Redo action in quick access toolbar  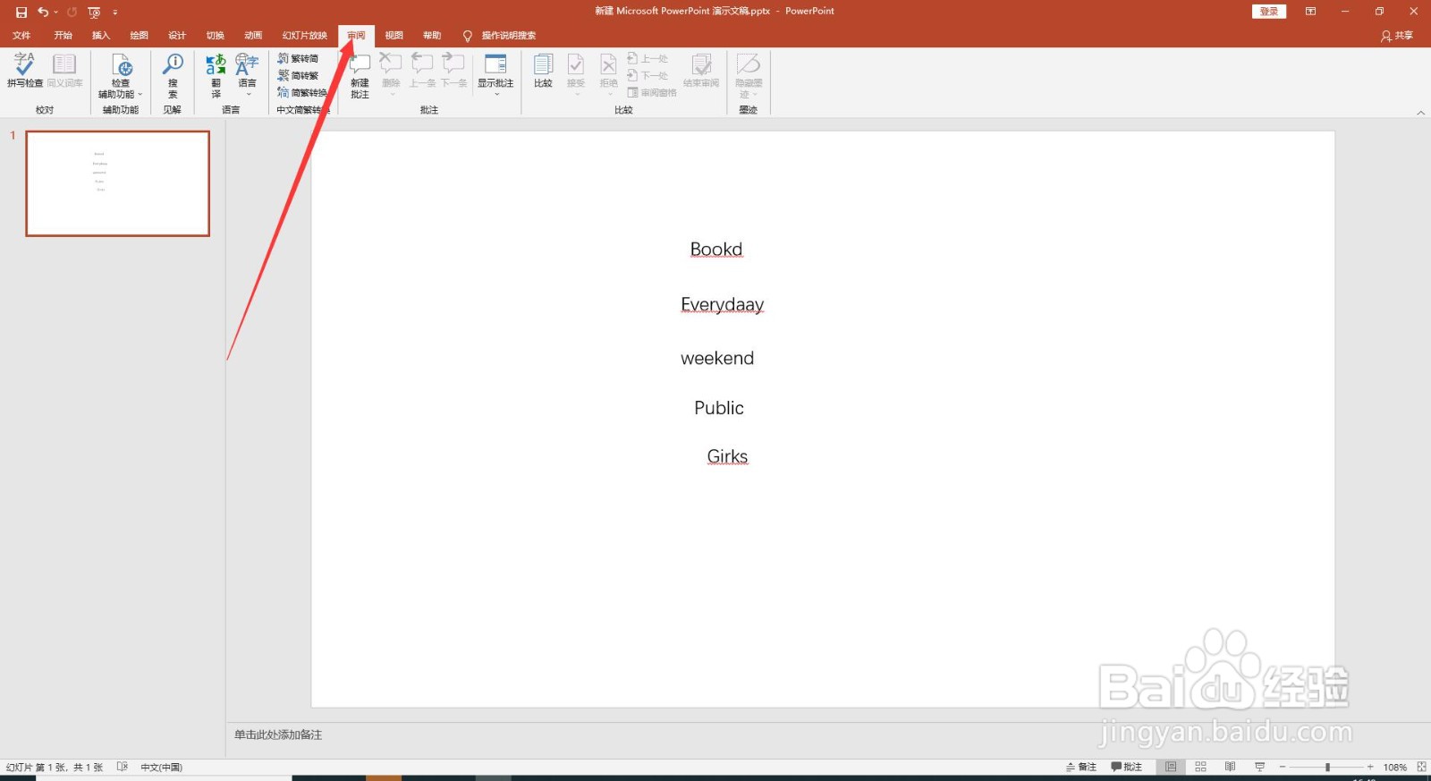pyautogui.click(x=72, y=12)
